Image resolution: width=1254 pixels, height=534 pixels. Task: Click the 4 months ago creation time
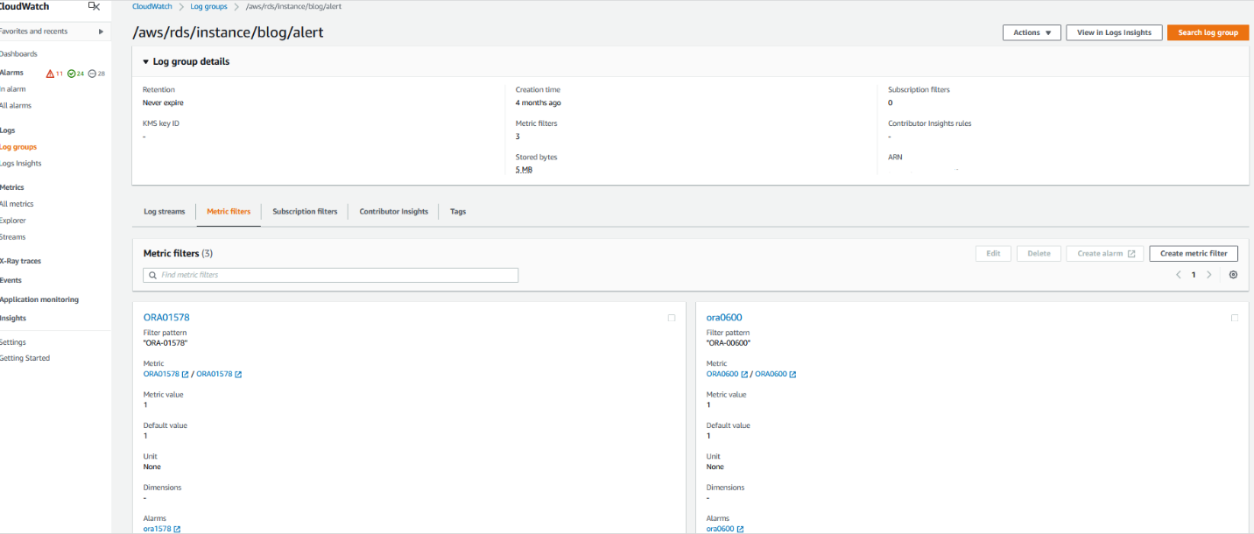coord(539,102)
